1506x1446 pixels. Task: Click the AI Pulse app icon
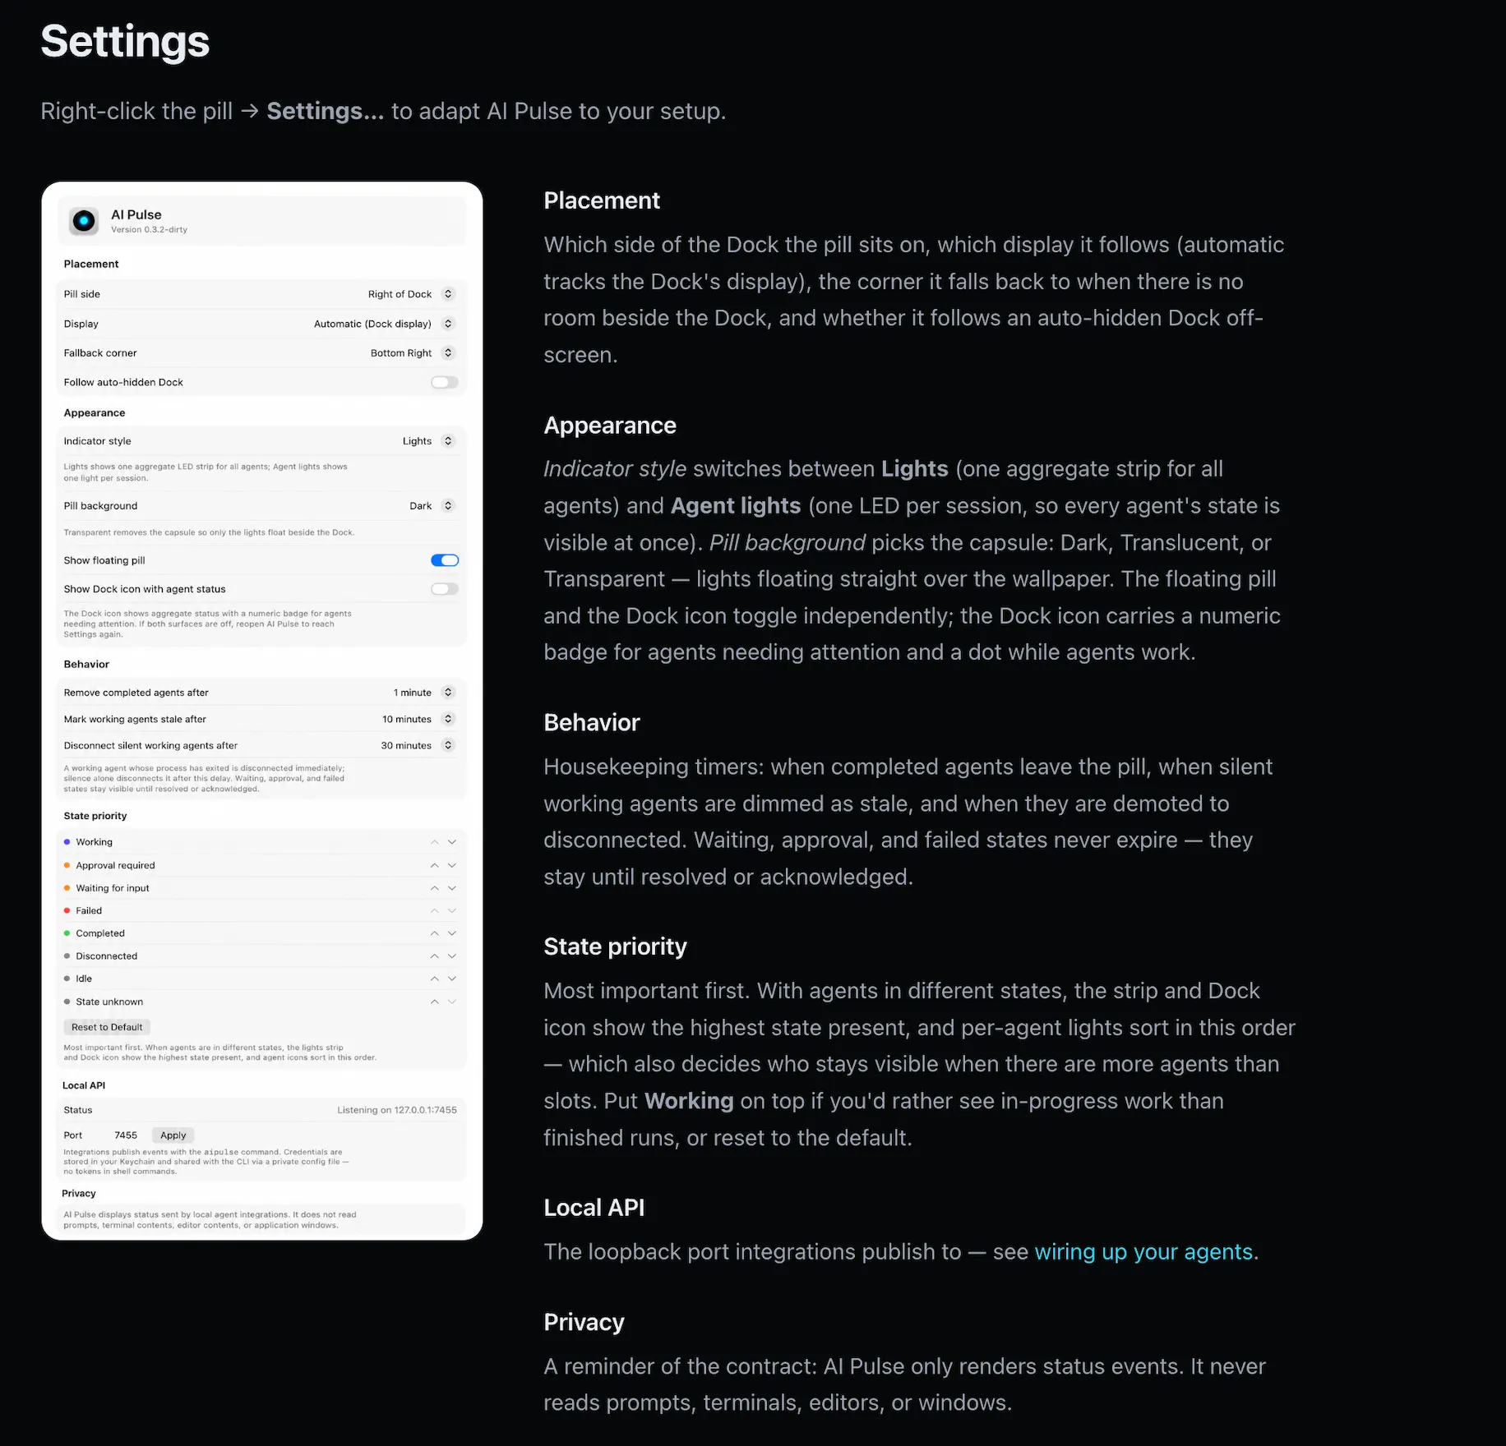pos(84,220)
